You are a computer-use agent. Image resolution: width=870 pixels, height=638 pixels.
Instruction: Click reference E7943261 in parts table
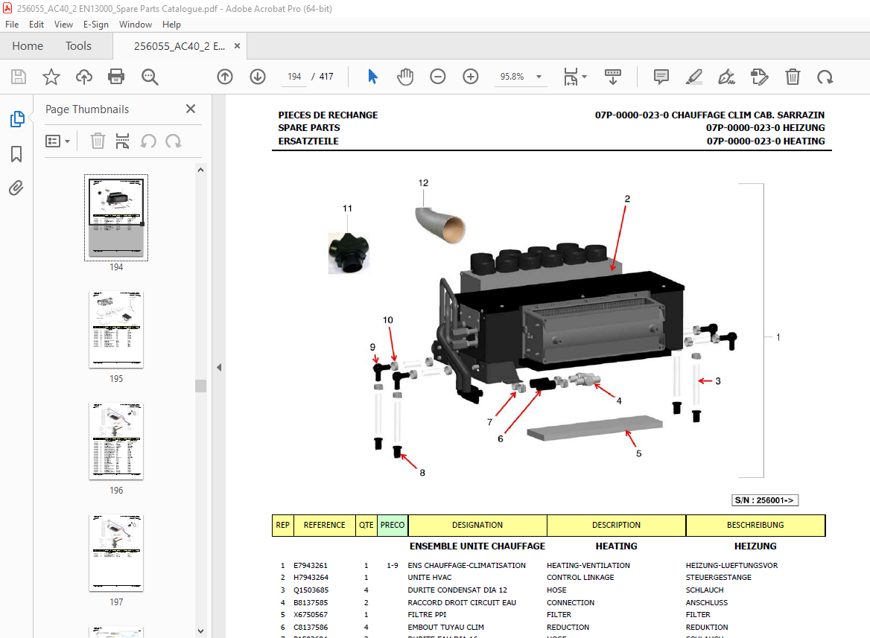click(x=311, y=565)
